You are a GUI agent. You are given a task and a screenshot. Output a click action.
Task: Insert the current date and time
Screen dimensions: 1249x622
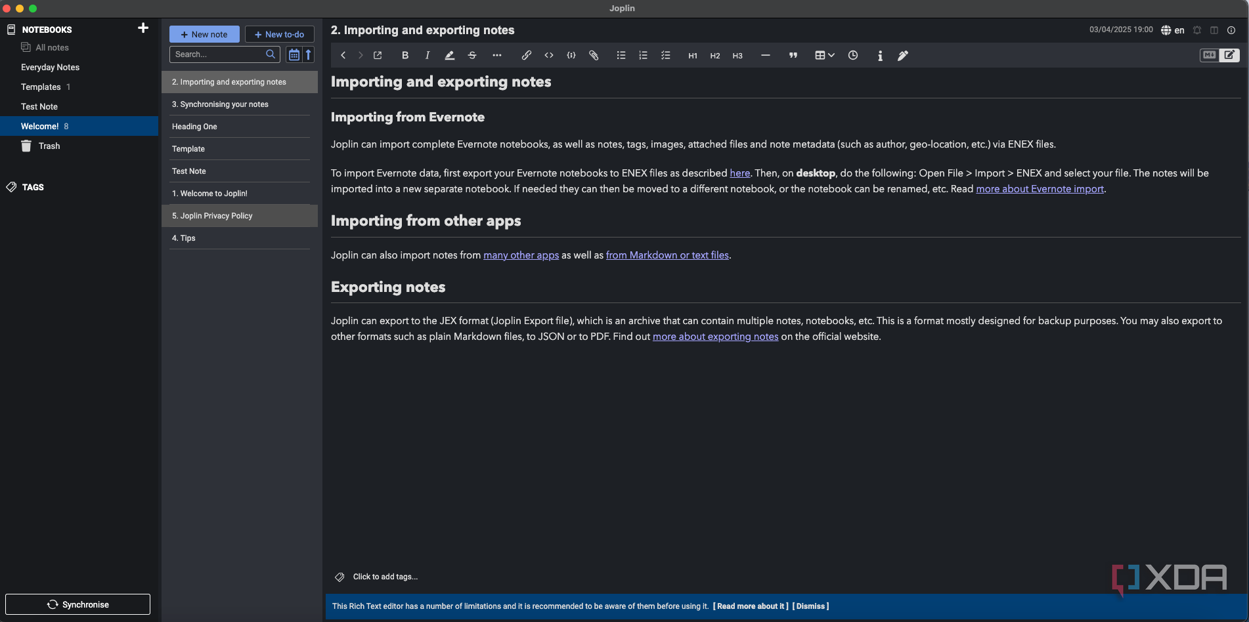pyautogui.click(x=853, y=56)
